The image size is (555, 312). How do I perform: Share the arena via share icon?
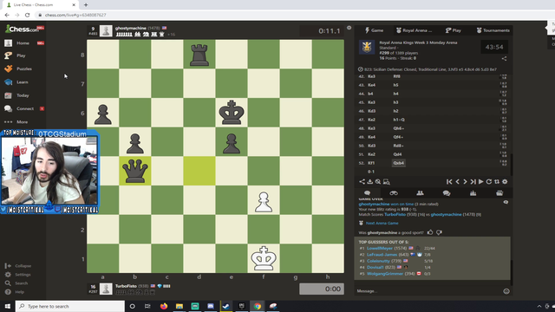[x=504, y=59]
